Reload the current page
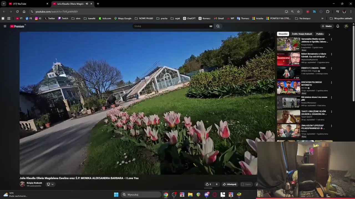This screenshot has height=199, width=355. [17, 12]
